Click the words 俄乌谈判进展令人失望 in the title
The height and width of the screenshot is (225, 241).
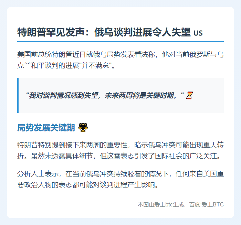pos(143,32)
